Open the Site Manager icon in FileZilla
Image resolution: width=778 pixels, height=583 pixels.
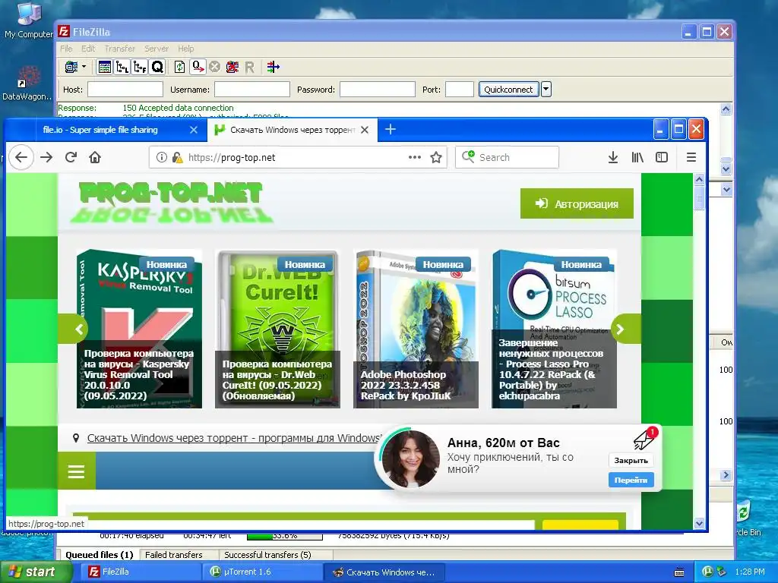coord(71,67)
